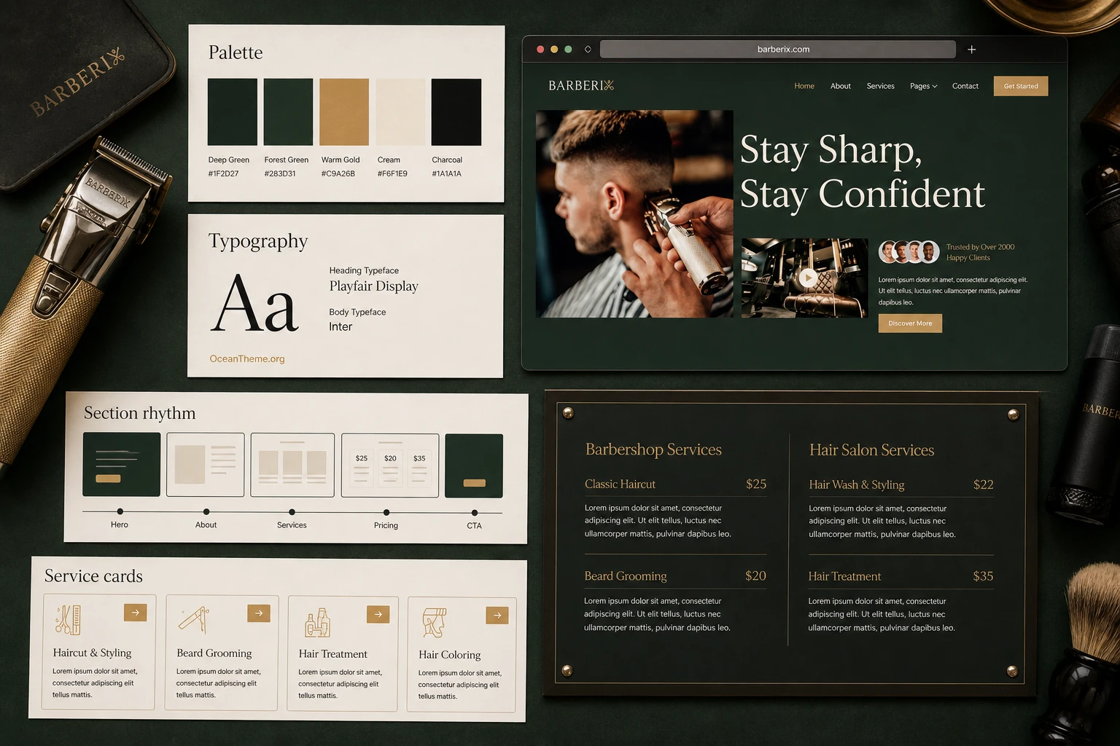The height and width of the screenshot is (746, 1120).
Task: Select the scissors and comb icon on Haircut & Styling card
Action: pos(68,620)
